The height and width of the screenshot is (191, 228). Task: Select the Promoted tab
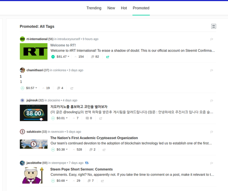coord(141,8)
